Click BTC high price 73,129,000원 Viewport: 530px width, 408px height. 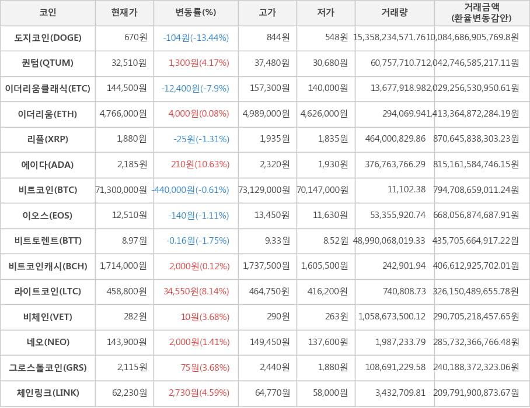[x=264, y=189]
